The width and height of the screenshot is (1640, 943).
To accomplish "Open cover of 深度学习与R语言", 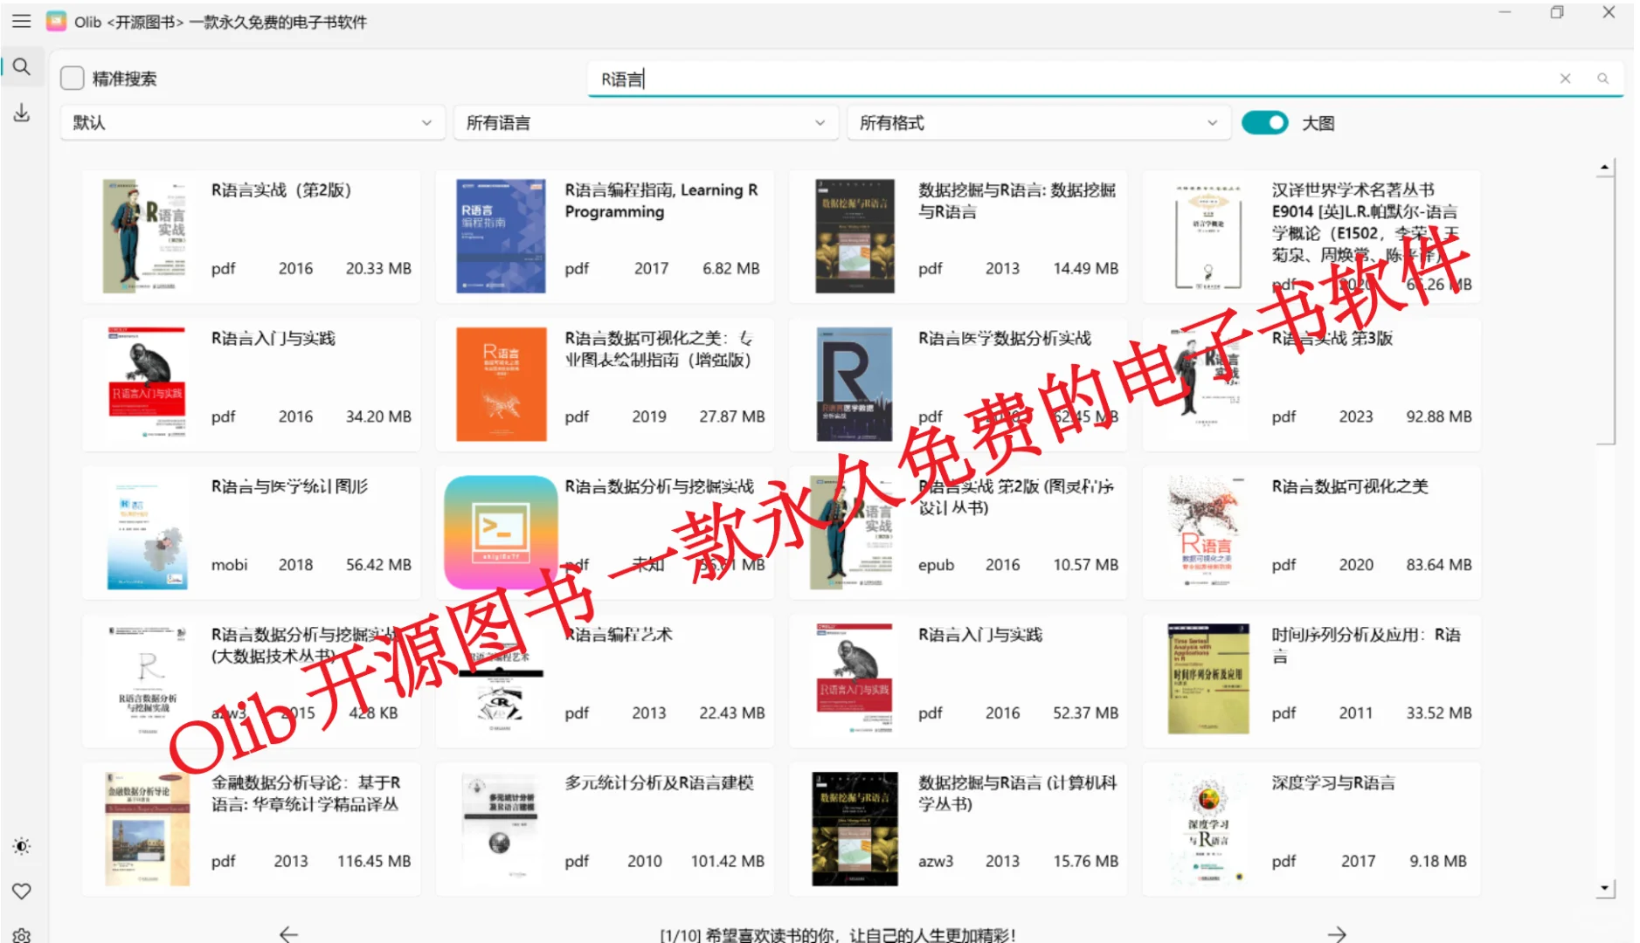I will [x=1208, y=828].
